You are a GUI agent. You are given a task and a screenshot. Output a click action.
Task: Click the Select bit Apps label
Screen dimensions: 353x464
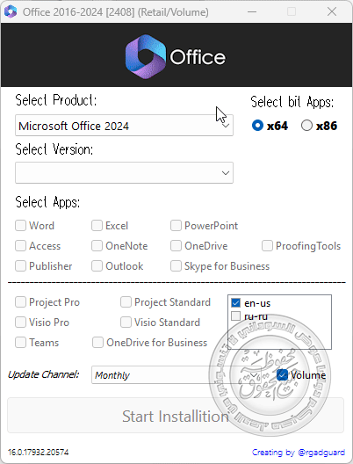(x=292, y=102)
